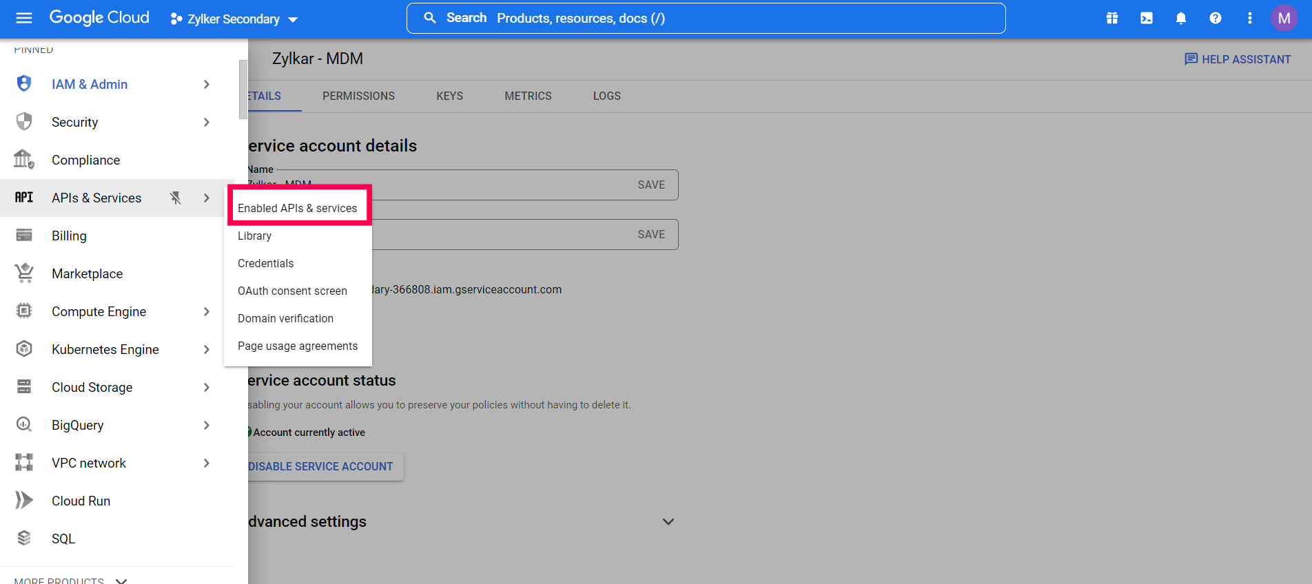Activate Cloud Shell terminal icon
Image resolution: width=1312 pixels, height=584 pixels.
1147,19
